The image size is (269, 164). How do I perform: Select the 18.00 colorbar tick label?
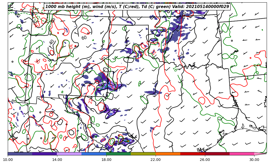click(x=106, y=160)
